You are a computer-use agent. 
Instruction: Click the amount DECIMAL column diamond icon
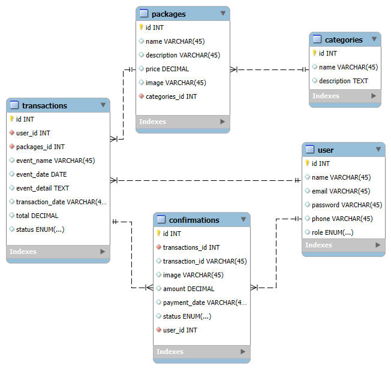pyautogui.click(x=158, y=288)
